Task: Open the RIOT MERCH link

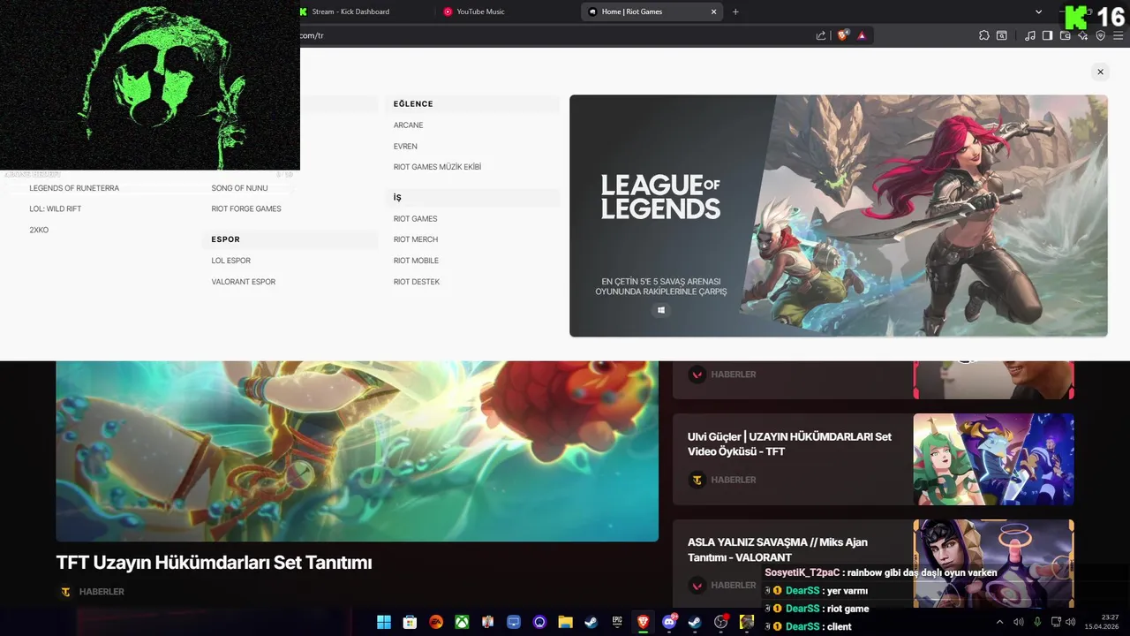Action: pyautogui.click(x=416, y=239)
